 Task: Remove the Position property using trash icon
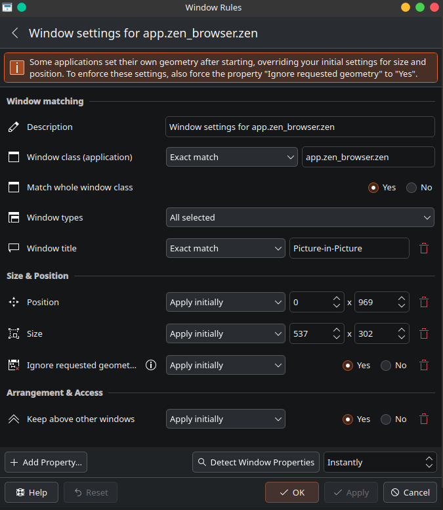click(x=424, y=302)
